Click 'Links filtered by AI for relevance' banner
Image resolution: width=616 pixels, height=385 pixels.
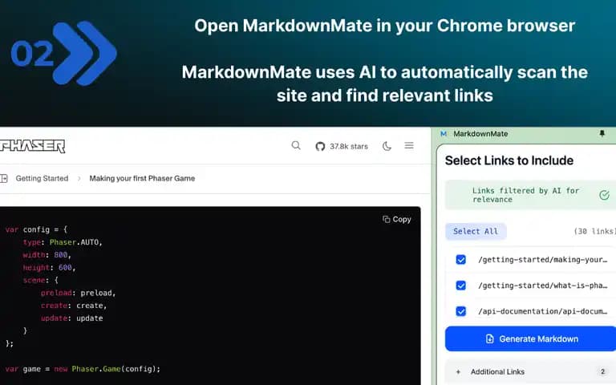click(530, 195)
